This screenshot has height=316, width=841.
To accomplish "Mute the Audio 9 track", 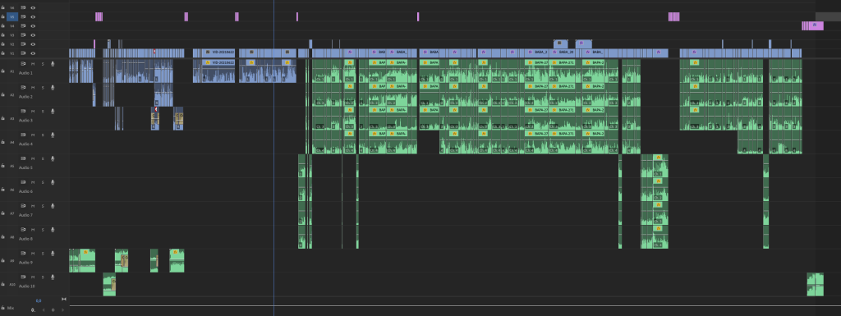I will pos(33,254).
